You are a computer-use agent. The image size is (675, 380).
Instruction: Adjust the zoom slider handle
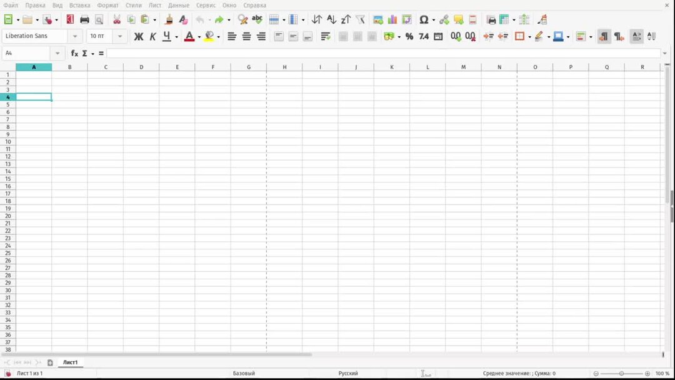coord(621,374)
